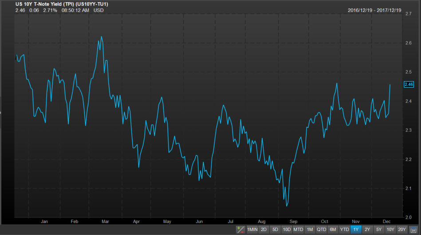
Task: Click the 2.46 current value price tag
Action: [x=409, y=85]
